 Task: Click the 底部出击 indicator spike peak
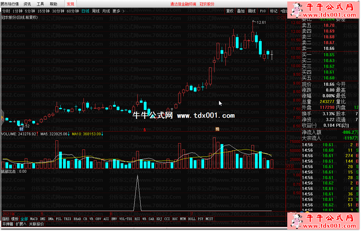point(137,176)
